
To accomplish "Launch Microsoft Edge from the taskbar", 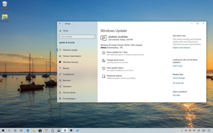I will point(28,130).
